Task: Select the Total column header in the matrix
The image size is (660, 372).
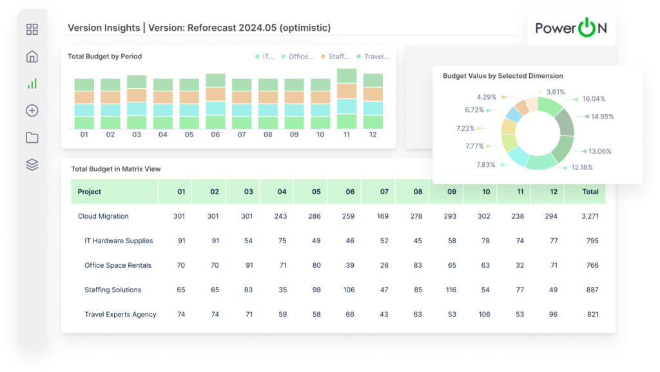Action: (x=592, y=191)
